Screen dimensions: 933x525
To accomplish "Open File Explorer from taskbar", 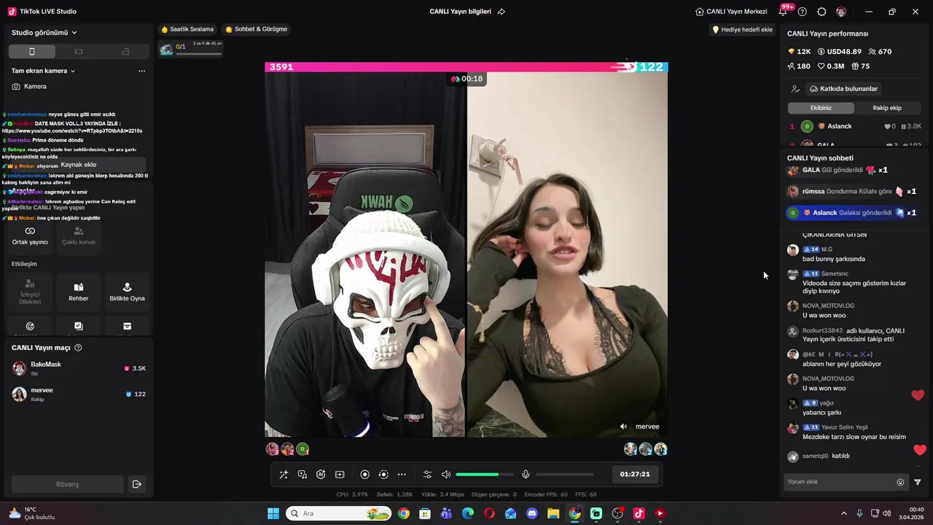I will tap(553, 513).
